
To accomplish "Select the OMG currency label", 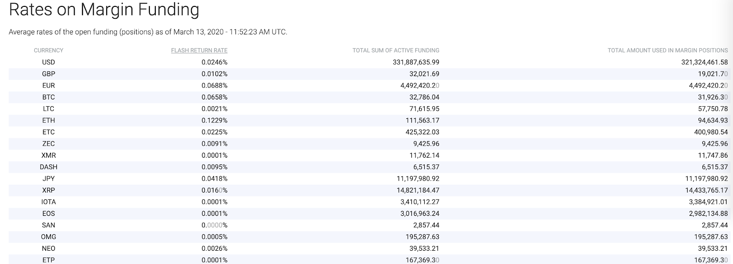I will (49, 237).
